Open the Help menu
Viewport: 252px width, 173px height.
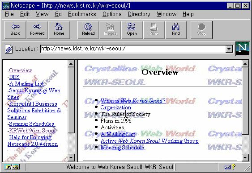coord(188,14)
